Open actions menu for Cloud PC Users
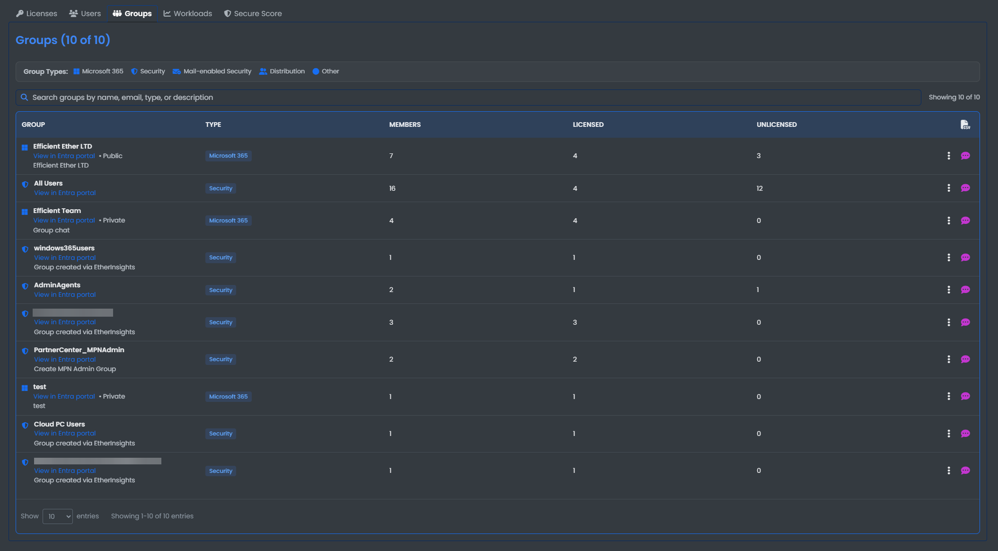Viewport: 998px width, 551px height. click(948, 434)
